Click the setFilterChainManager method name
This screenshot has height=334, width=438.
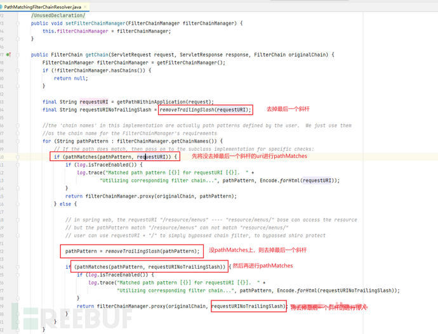pyautogui.click(x=95, y=23)
